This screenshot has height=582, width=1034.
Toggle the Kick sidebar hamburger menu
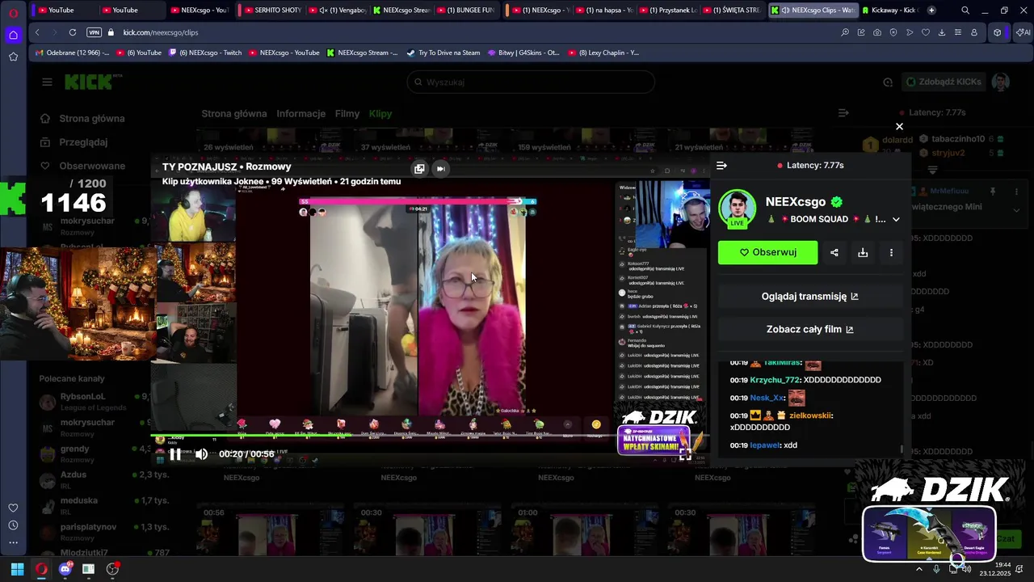coord(47,82)
